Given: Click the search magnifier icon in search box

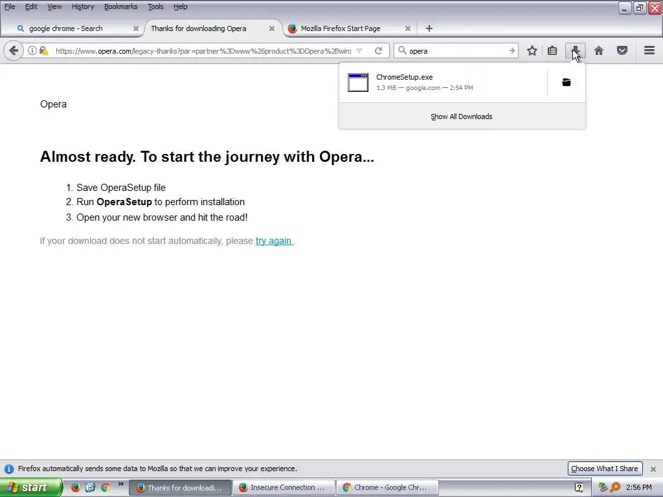Looking at the screenshot, I should click(x=402, y=50).
